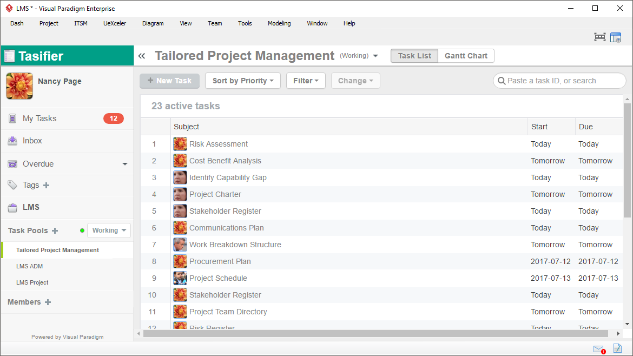633x356 pixels.
Task: Click assignee avatar of Work Breakdown Structure
Action: pyautogui.click(x=180, y=244)
